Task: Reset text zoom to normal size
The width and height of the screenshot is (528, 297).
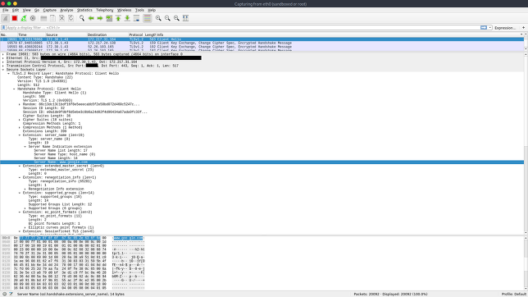Action: (176, 18)
